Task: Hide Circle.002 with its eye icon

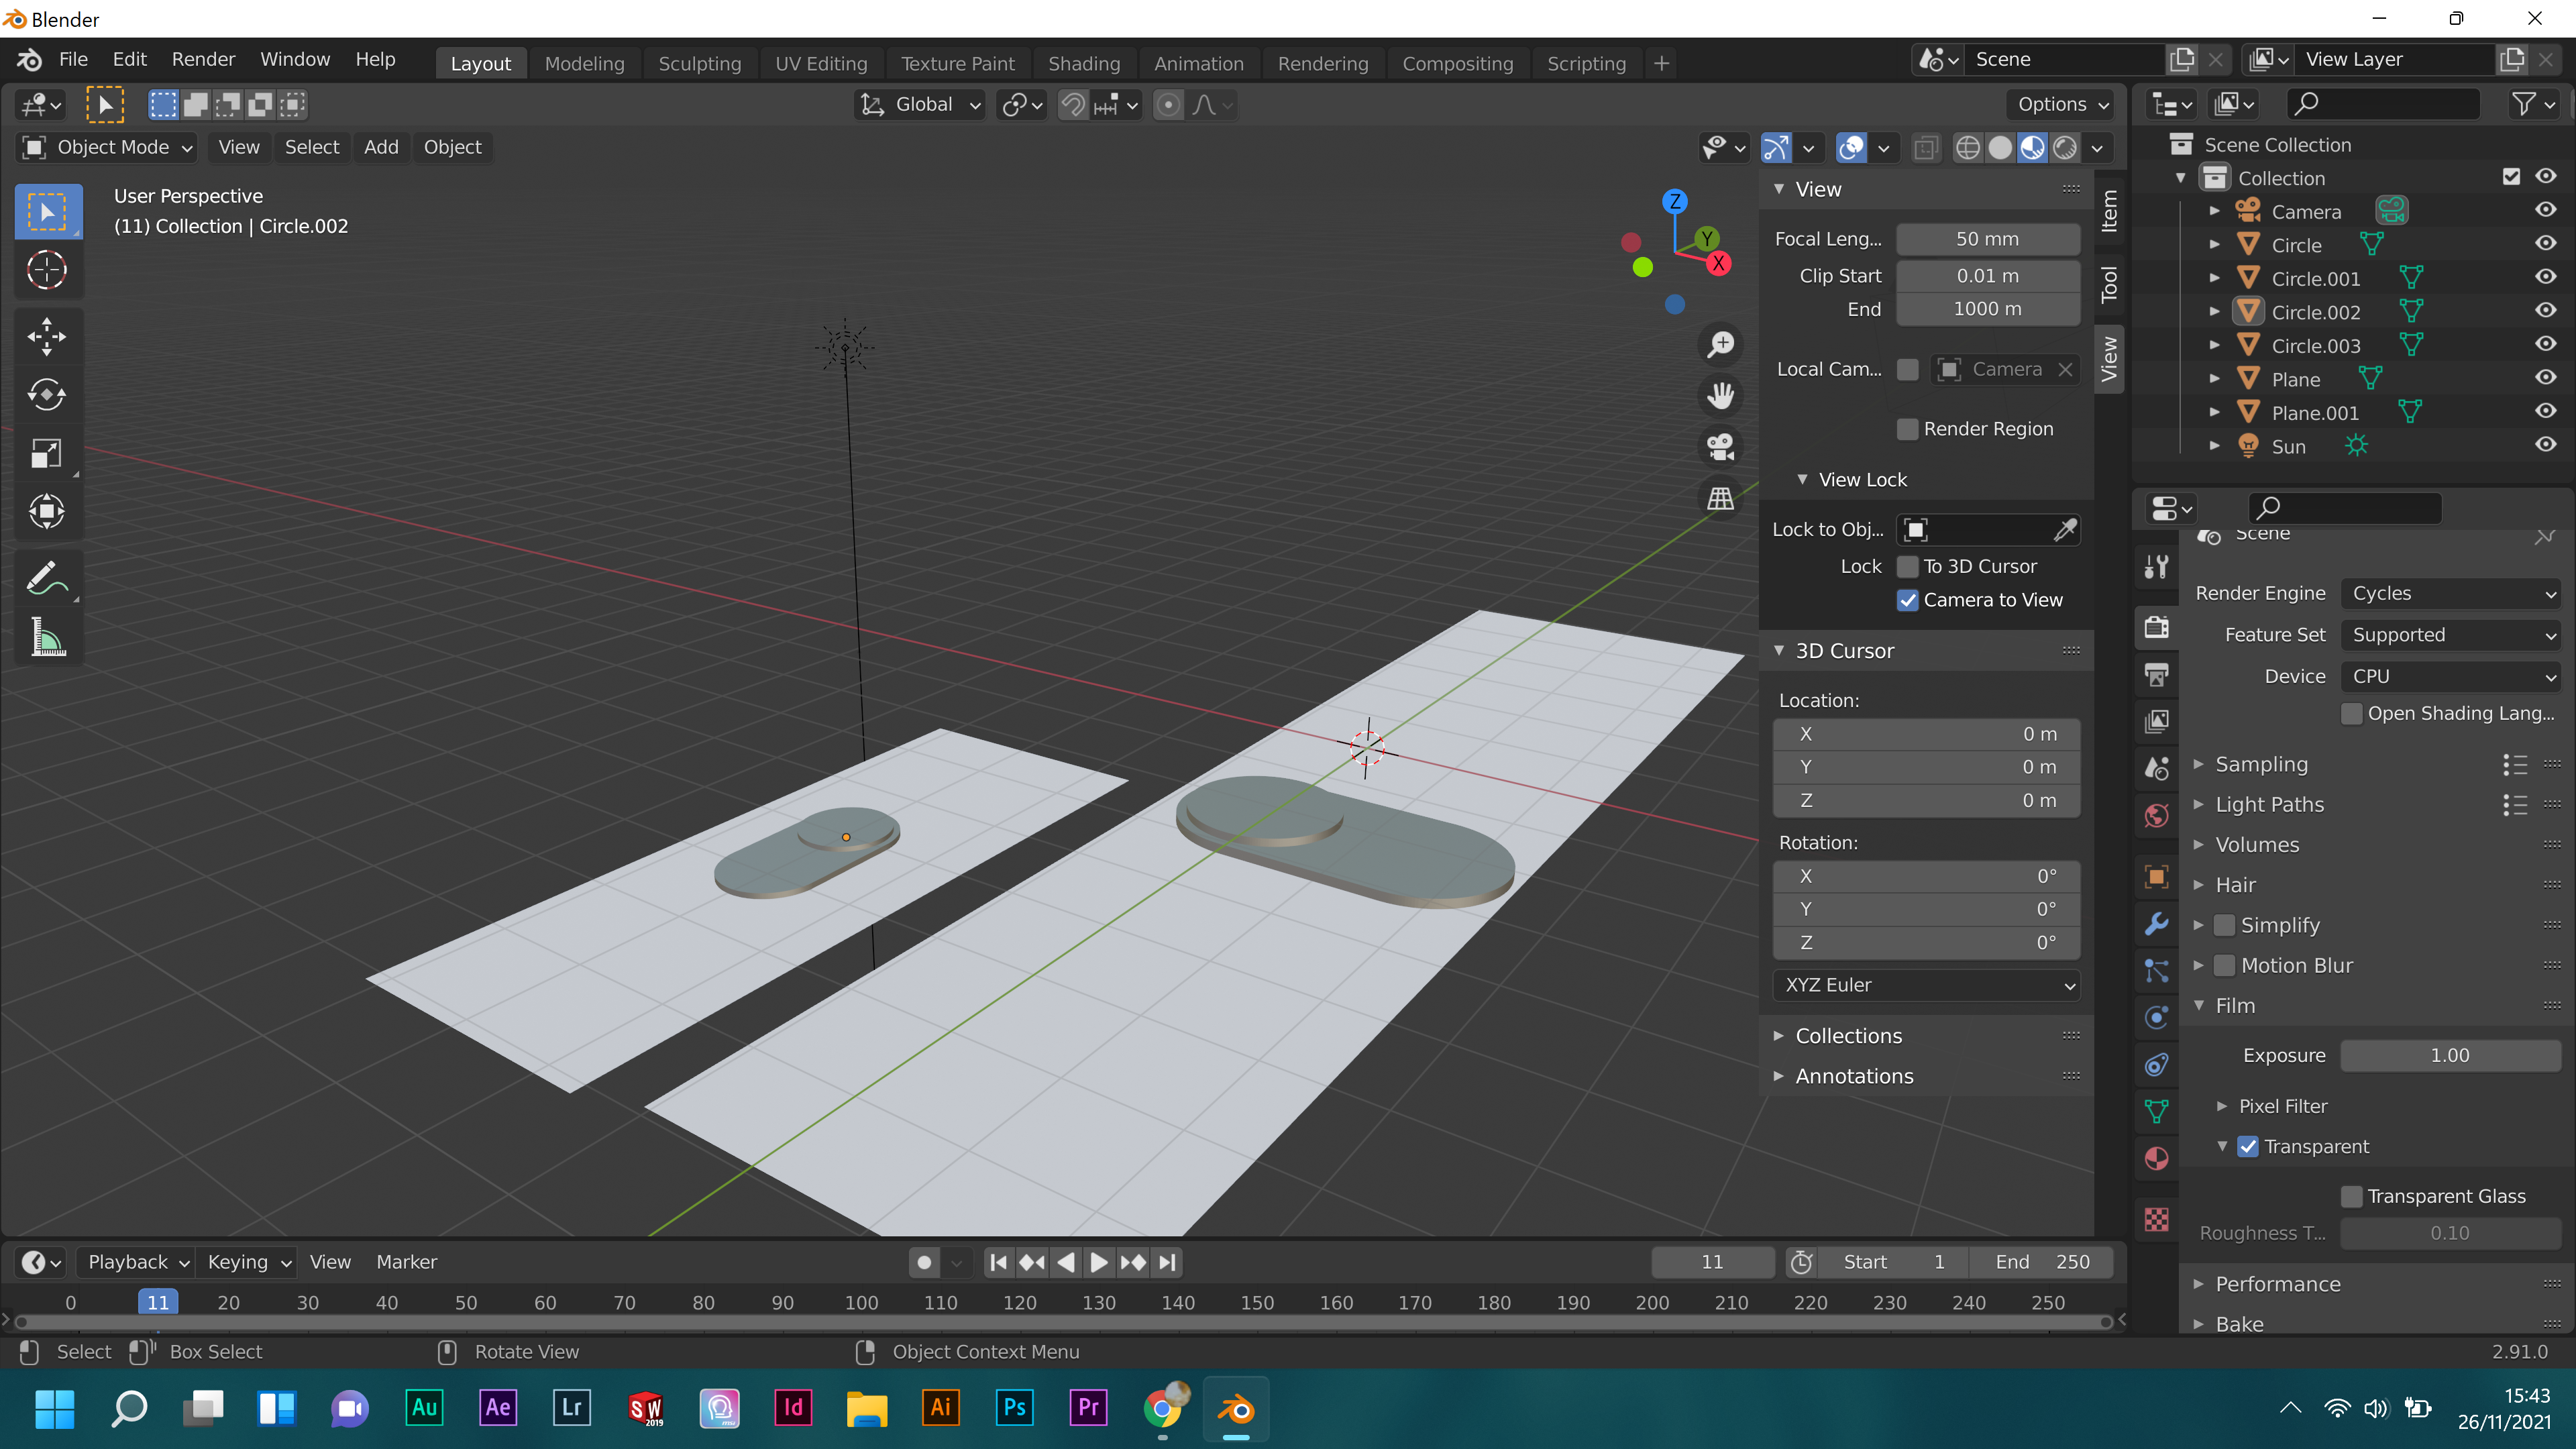Action: pos(2546,311)
